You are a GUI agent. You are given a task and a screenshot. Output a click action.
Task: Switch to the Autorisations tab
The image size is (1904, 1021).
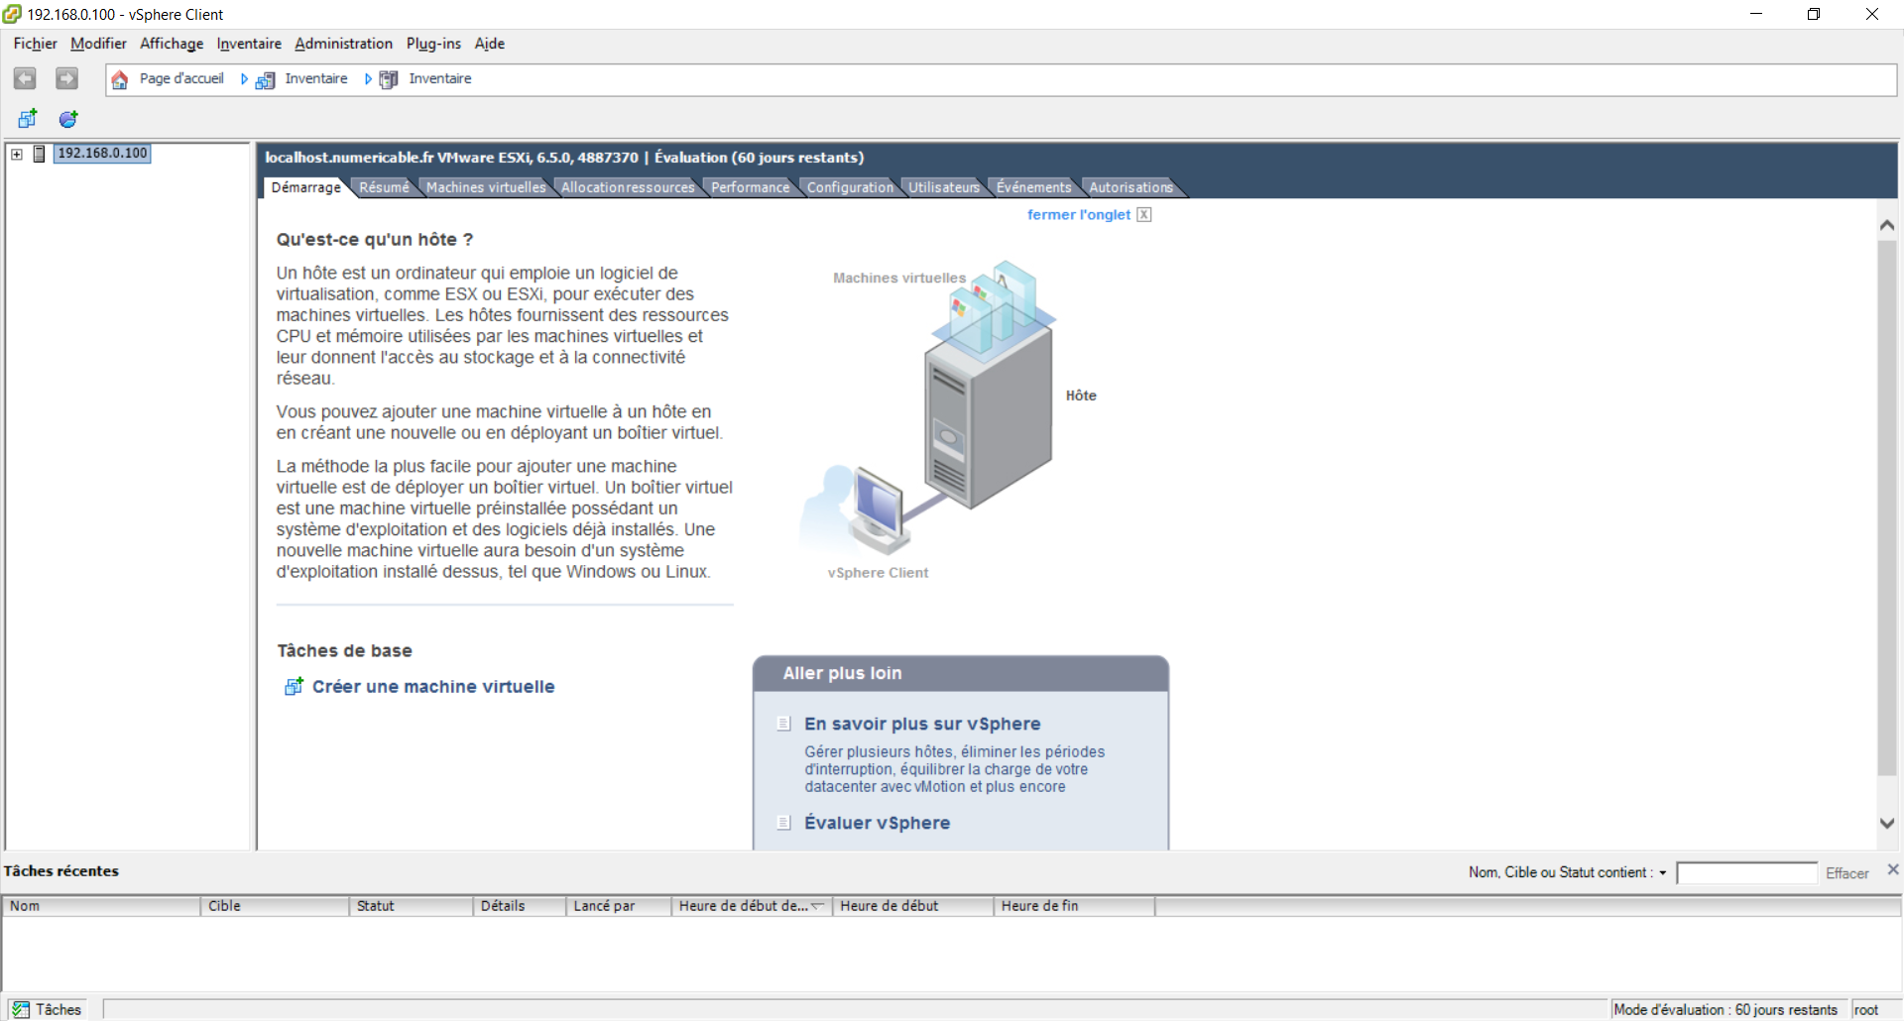(1130, 187)
